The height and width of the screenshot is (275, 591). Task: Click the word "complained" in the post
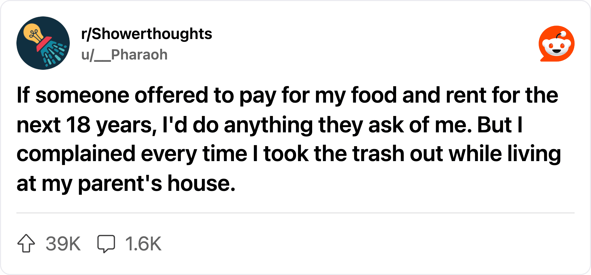[76, 154]
